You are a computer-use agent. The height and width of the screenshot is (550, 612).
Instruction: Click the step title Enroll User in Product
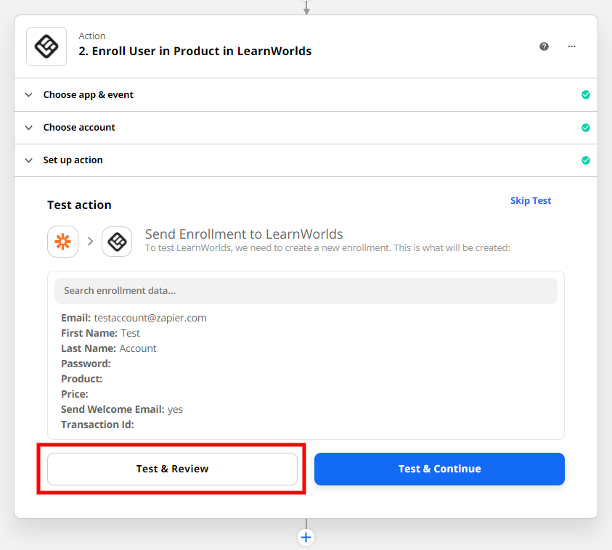pyautogui.click(x=195, y=52)
